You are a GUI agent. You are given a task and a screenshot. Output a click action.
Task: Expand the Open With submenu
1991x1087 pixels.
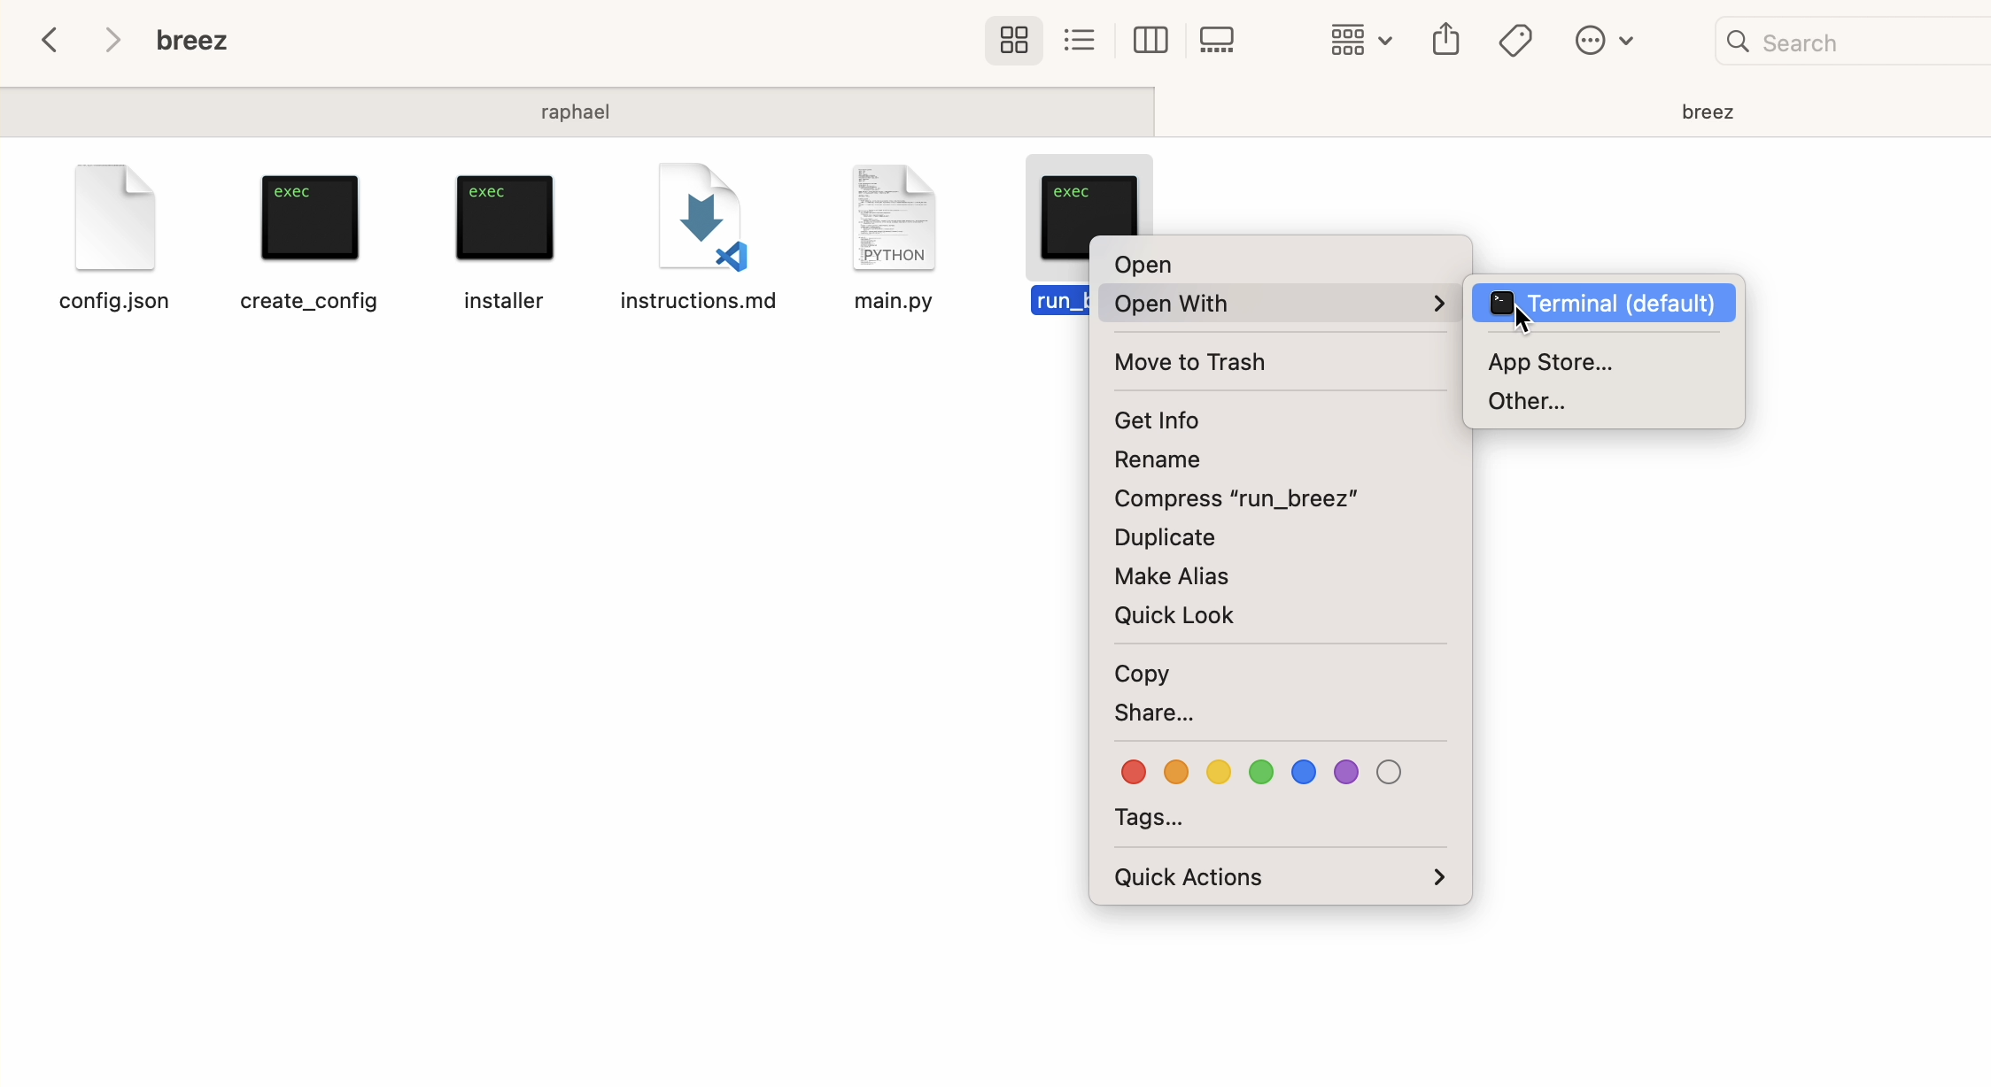(x=1281, y=304)
